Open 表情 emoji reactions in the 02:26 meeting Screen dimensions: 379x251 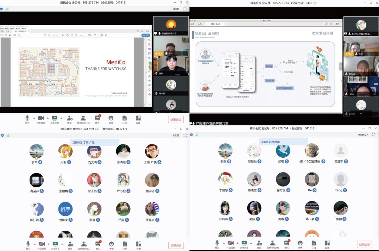point(111,245)
